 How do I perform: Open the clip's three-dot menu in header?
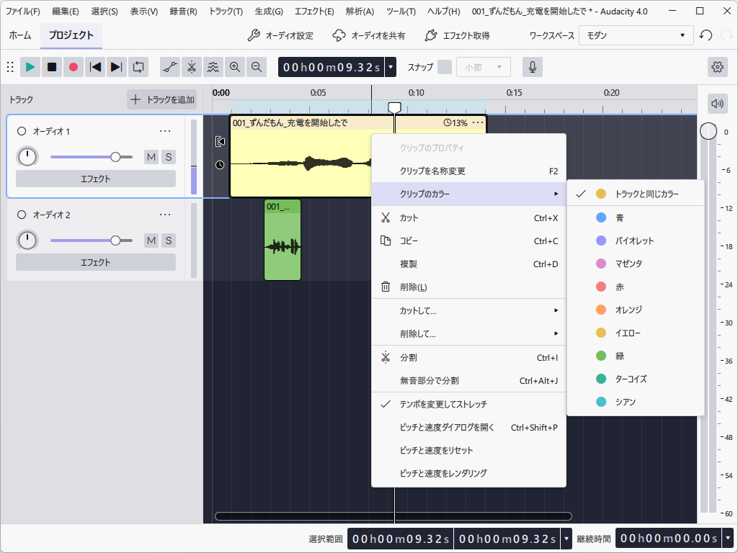(478, 122)
